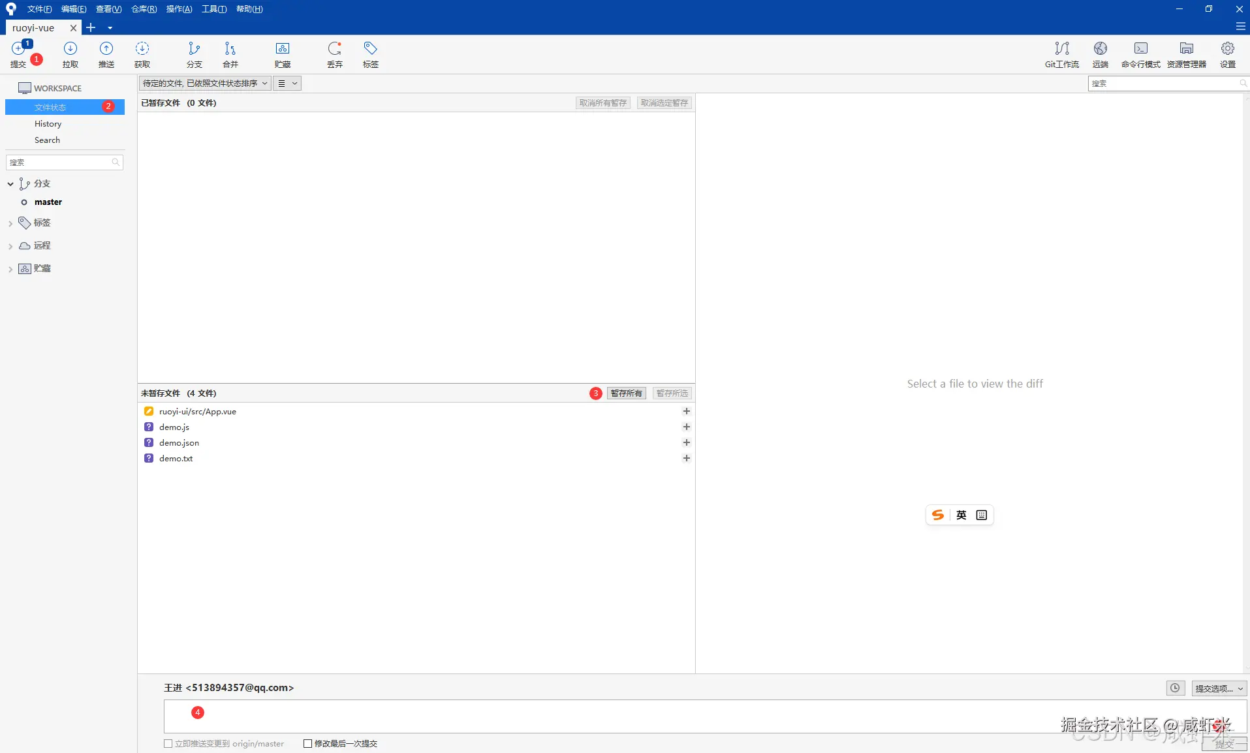Open 资源管理器 file explorer icon
1250x753 pixels.
point(1187,54)
